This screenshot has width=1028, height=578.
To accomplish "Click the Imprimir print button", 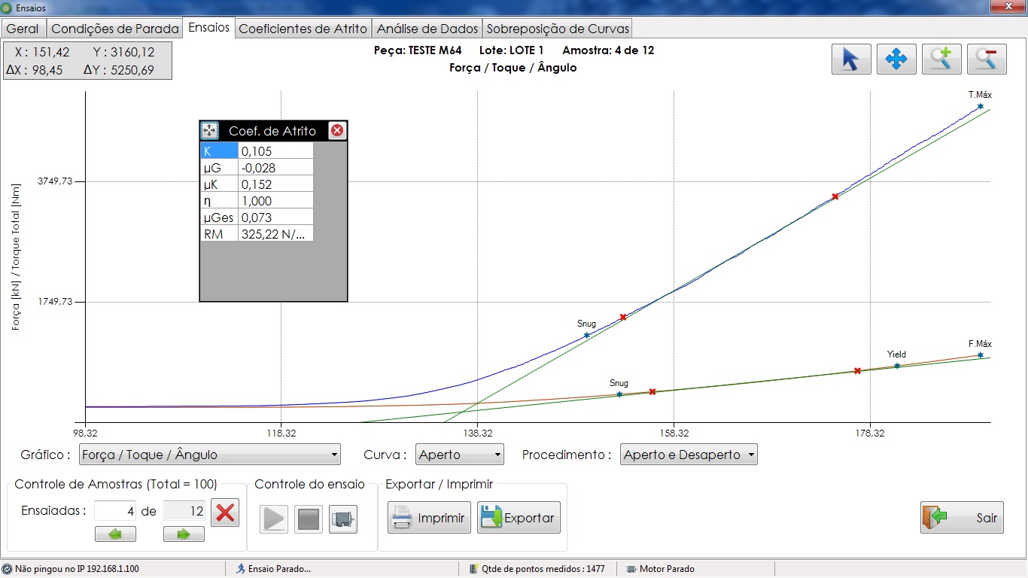I will click(429, 518).
